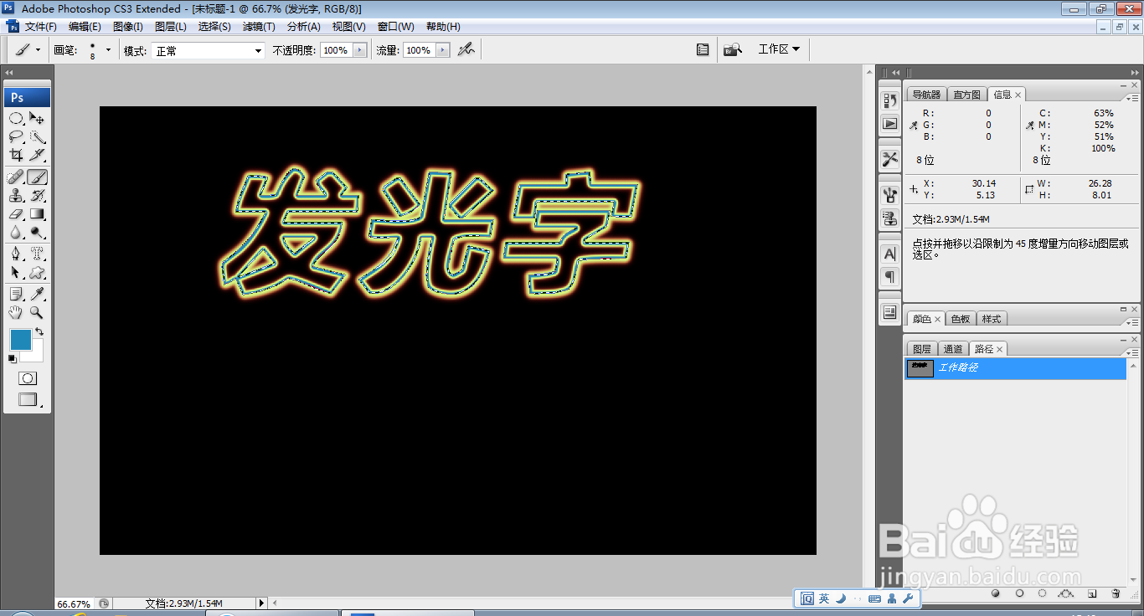
Task: Select the History Brush tool
Action: [x=37, y=196]
